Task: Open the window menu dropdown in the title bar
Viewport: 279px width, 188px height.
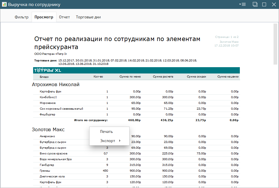Action: [242, 4]
